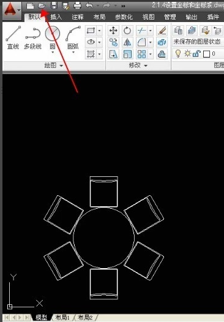Switch to the 插件 ribbon tab
The width and height of the screenshot is (224, 322).
click(x=213, y=17)
